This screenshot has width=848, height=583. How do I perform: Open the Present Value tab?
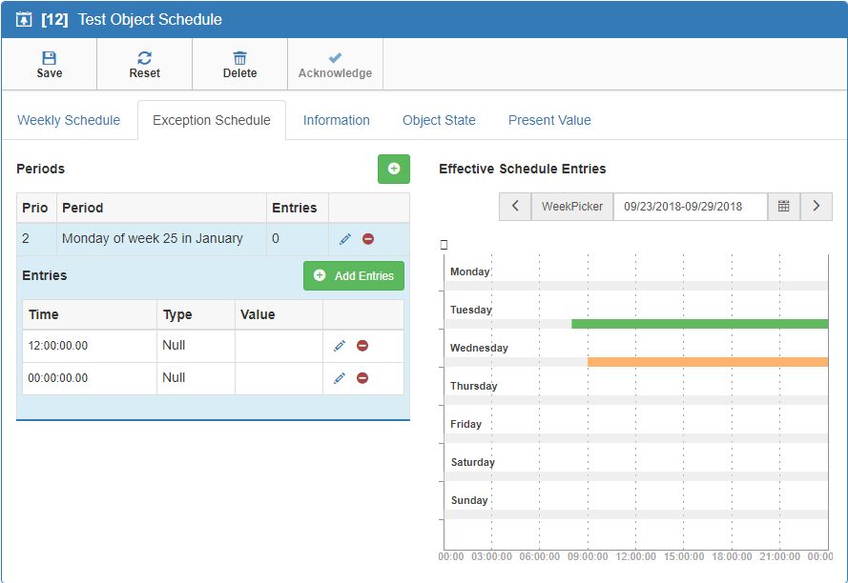click(x=549, y=120)
